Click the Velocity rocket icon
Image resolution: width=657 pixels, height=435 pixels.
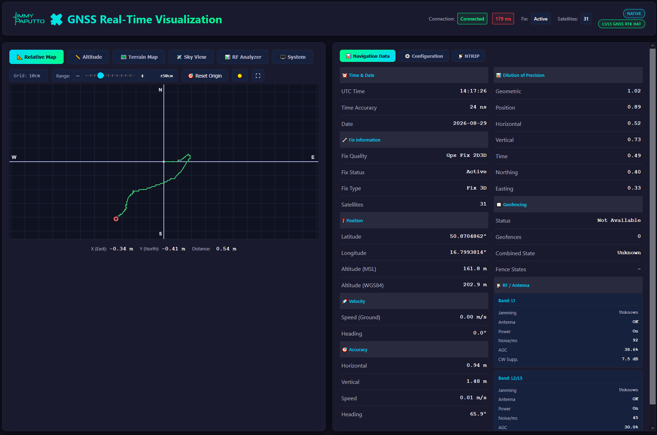345,301
